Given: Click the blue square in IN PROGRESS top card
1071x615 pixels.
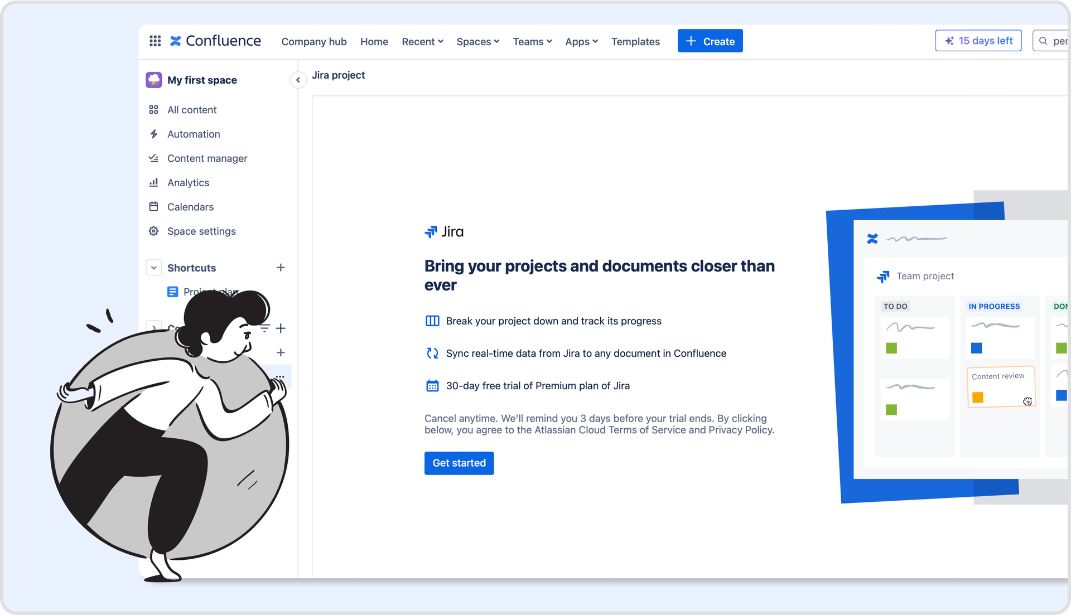Looking at the screenshot, I should (976, 348).
